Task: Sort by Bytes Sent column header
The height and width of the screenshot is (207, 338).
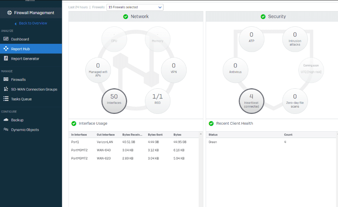Action: coord(155,135)
